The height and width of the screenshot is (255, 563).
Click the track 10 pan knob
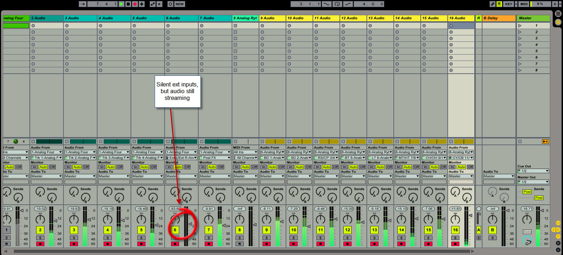(x=293, y=219)
